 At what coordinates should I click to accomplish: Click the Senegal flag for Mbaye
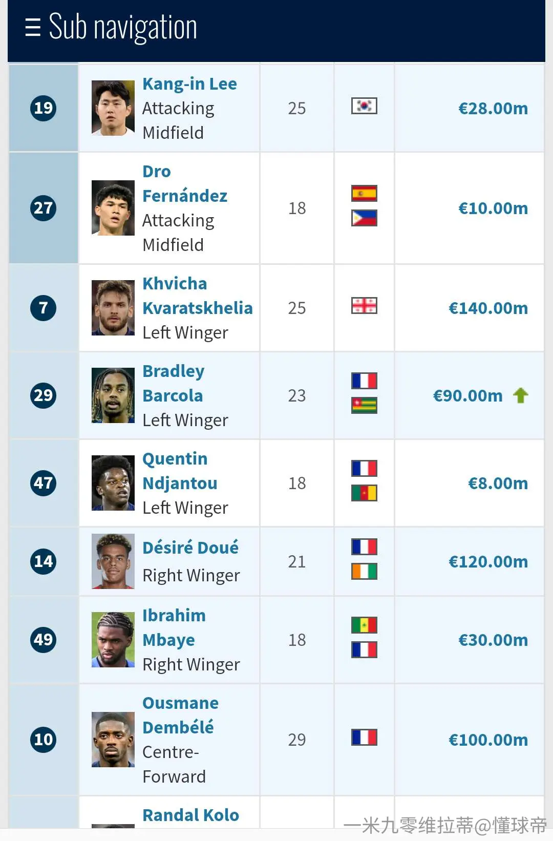(364, 625)
